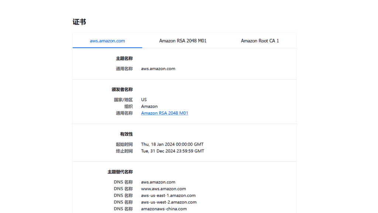Select the organization value Amazon

pyautogui.click(x=149, y=106)
